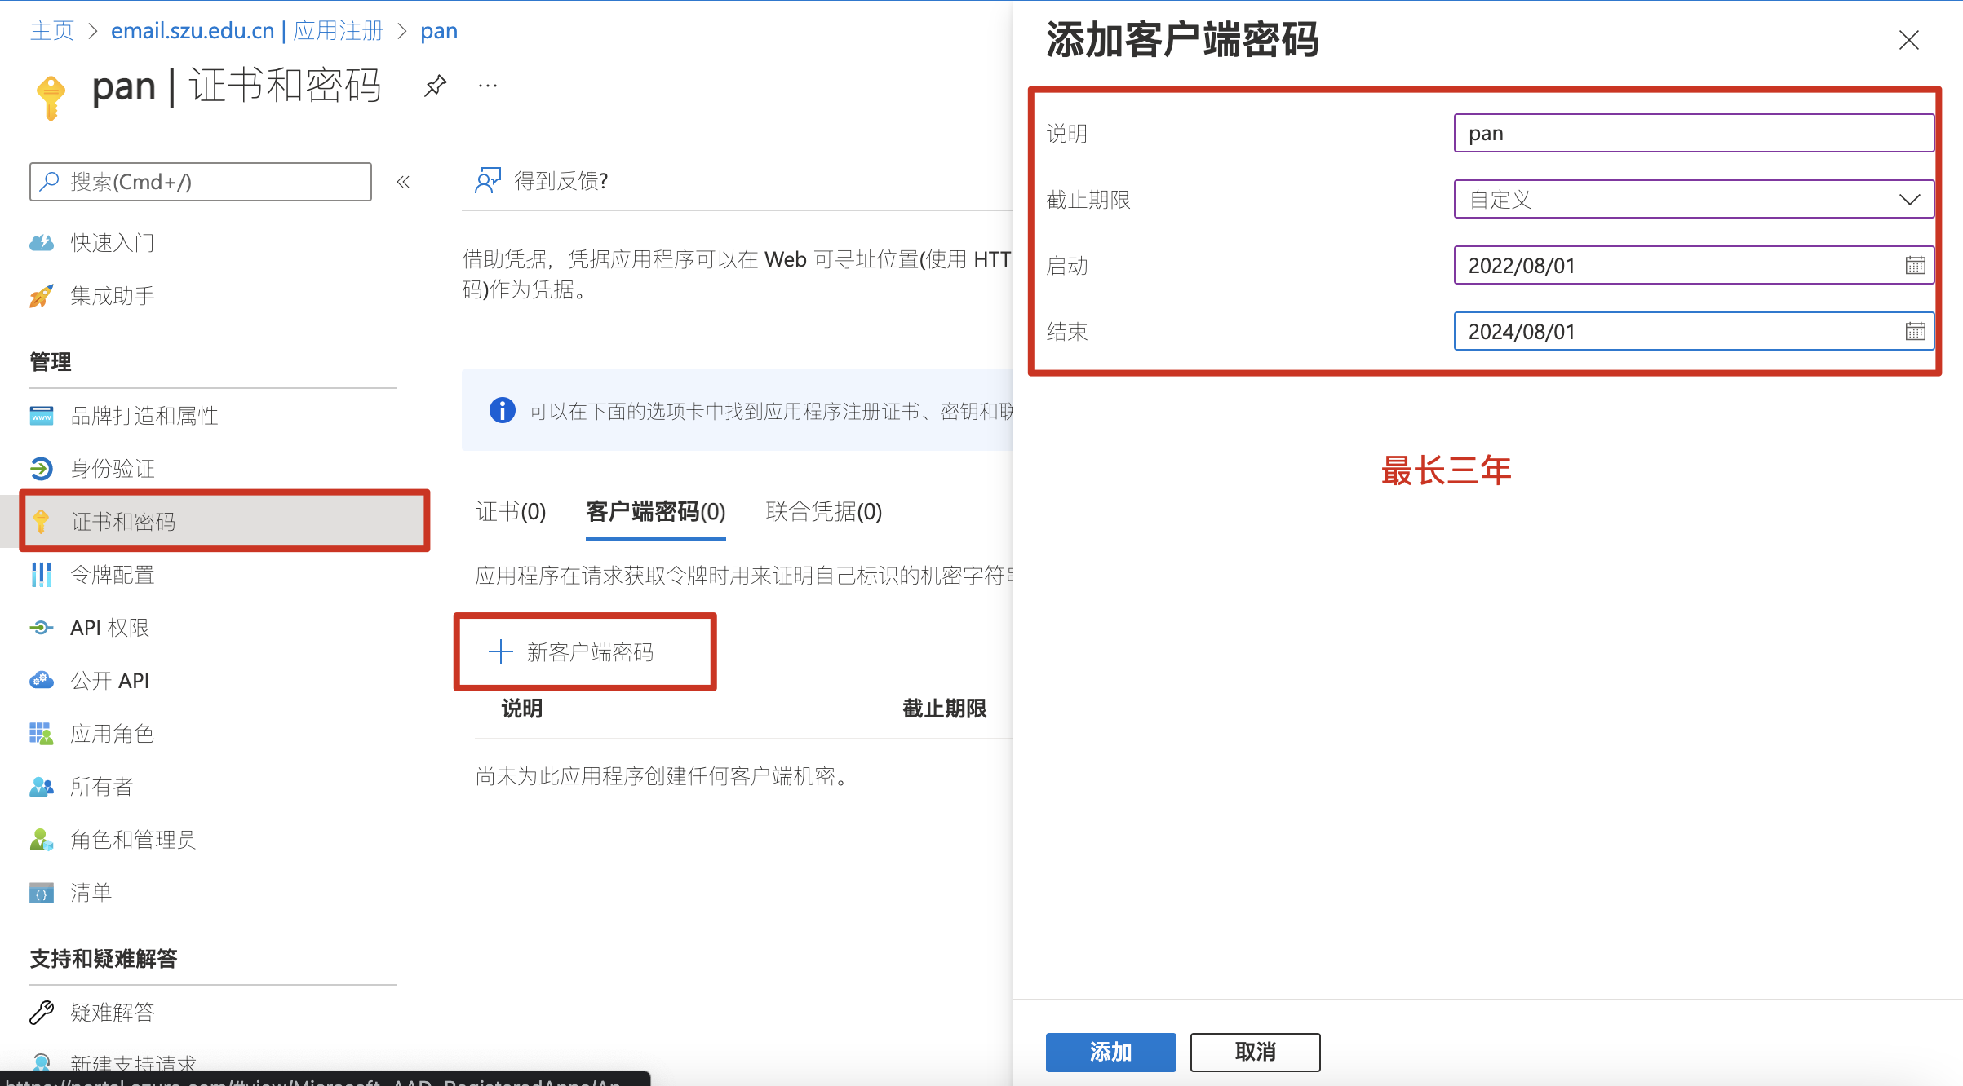Expand the 截止期限 自定义 dropdown

coord(1693,200)
